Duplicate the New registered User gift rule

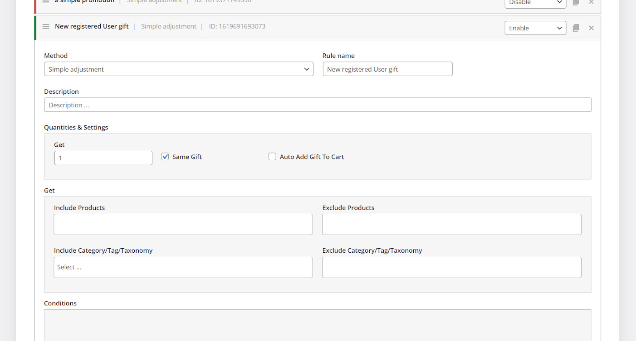point(576,28)
